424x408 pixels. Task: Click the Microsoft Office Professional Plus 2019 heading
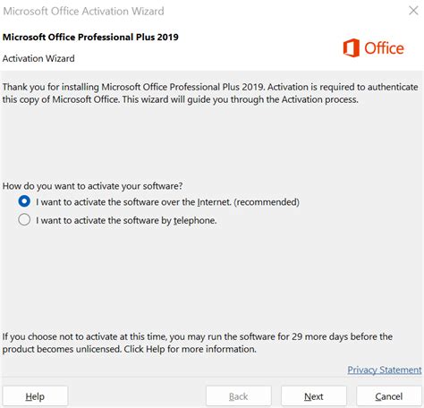coord(90,37)
